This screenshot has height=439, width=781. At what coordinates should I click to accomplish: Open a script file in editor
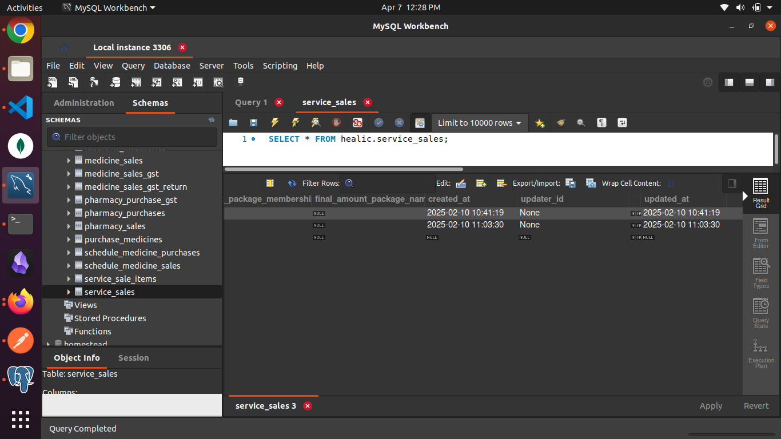coord(233,122)
